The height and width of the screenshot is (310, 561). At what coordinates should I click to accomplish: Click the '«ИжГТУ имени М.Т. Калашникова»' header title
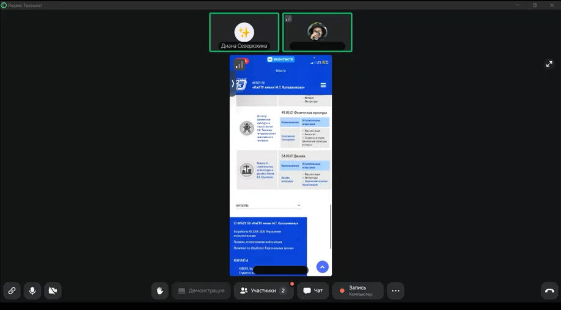[x=278, y=87]
